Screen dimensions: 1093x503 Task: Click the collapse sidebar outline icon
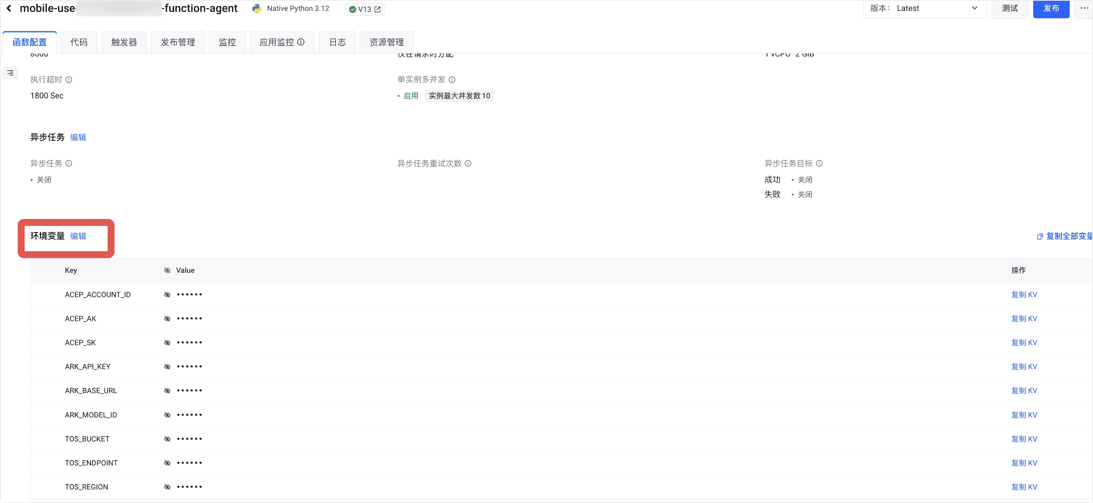[10, 73]
